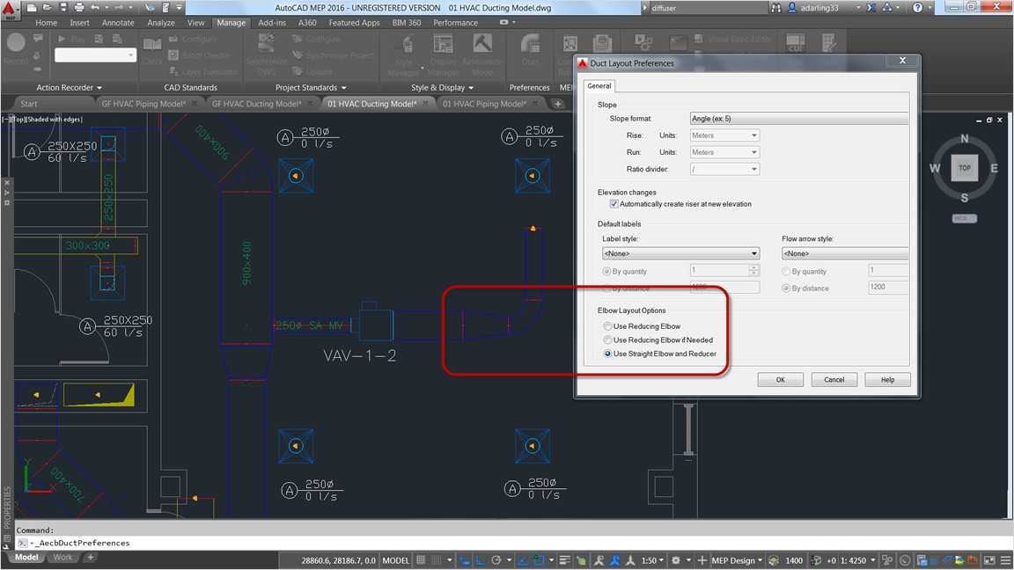Click the E compass direction on ViewCube
1014x570 pixels.
point(994,168)
